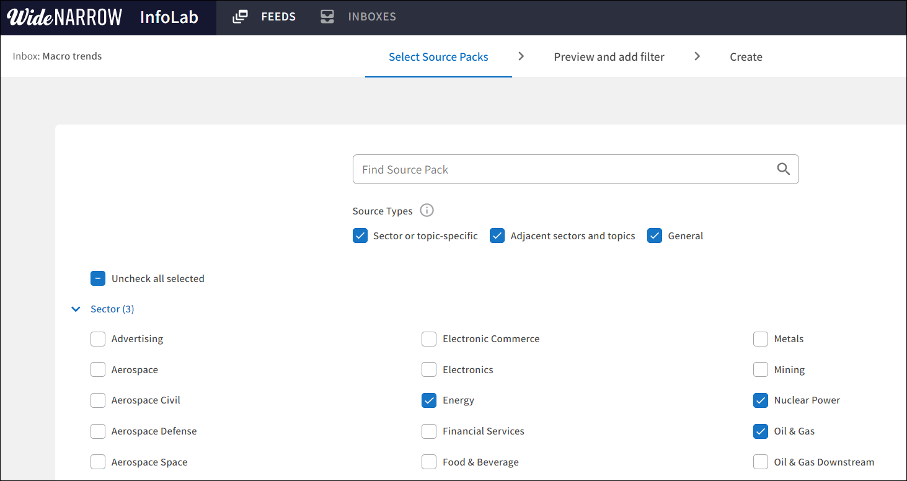The width and height of the screenshot is (907, 481).
Task: Uncheck the Energy source pack
Action: click(429, 400)
